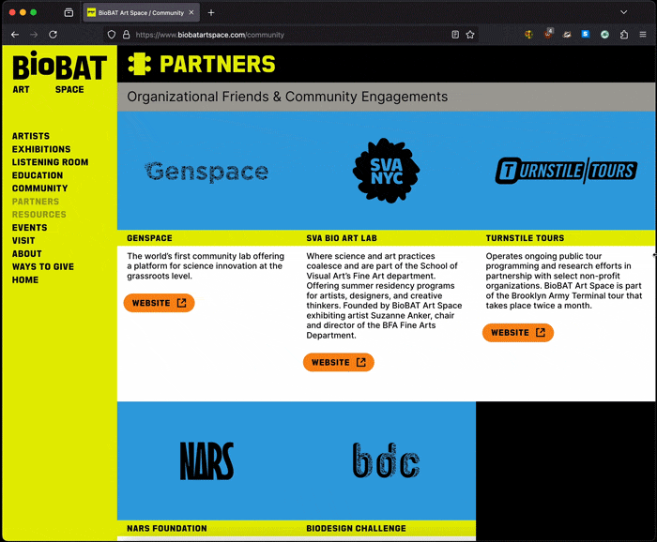Select Listening Room in the sidebar menu

click(50, 162)
